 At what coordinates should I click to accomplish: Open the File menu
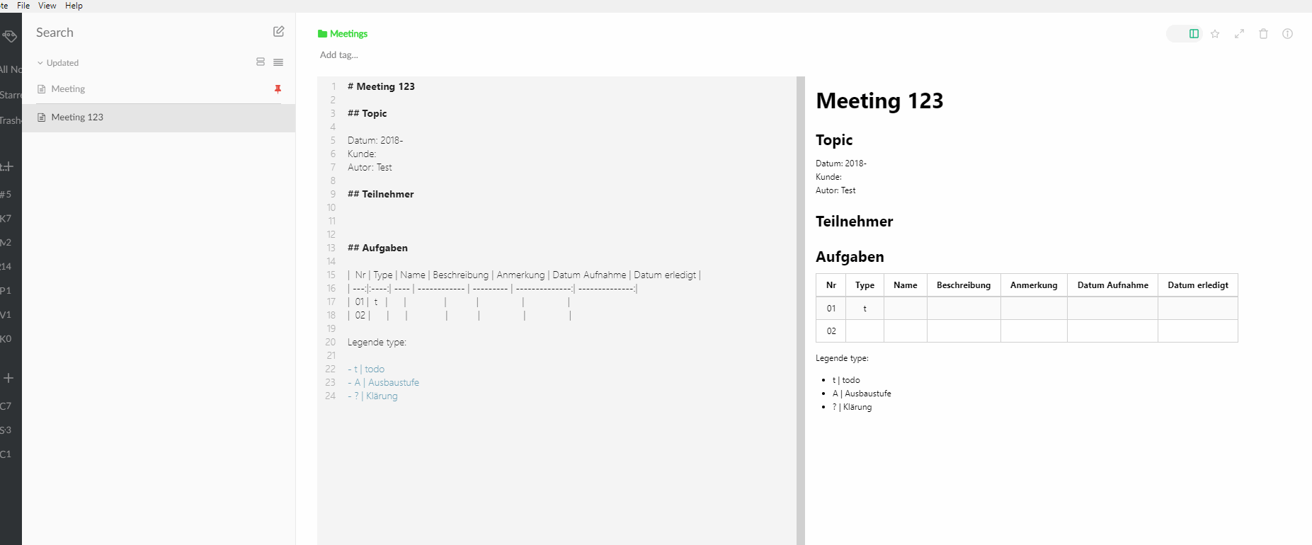tap(23, 6)
